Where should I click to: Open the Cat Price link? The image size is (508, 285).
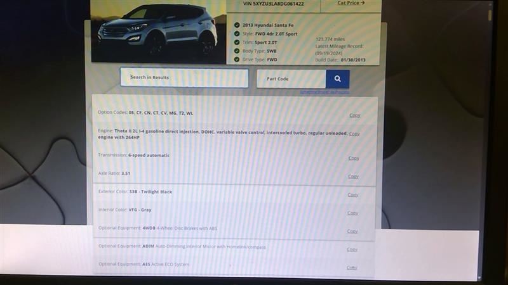point(351,3)
